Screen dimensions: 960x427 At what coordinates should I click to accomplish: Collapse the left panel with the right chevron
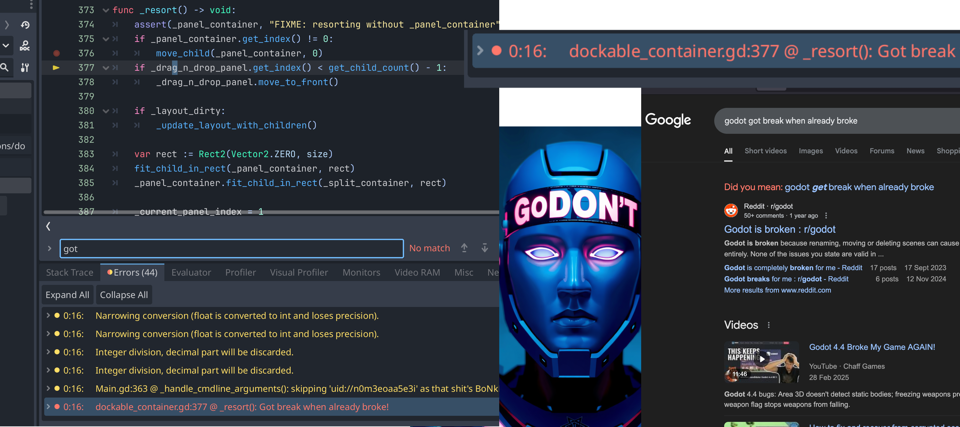(x=6, y=25)
